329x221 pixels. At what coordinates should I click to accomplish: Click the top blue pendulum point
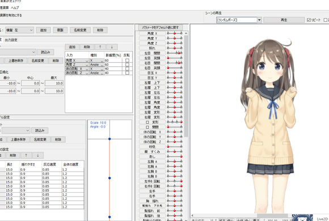109,139
